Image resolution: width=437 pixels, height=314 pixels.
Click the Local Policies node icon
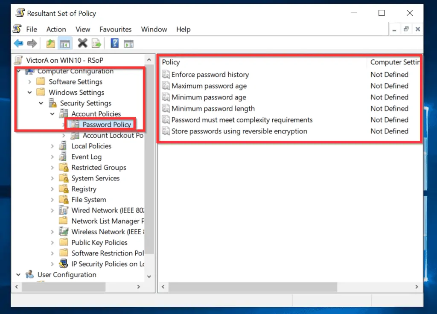click(63, 146)
